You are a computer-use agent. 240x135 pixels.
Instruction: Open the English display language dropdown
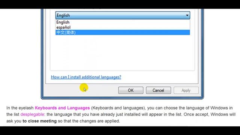pos(123,15)
